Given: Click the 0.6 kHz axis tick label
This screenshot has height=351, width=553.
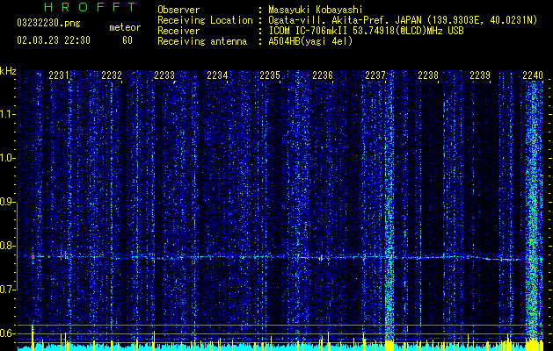Looking at the screenshot, I should coord(8,333).
